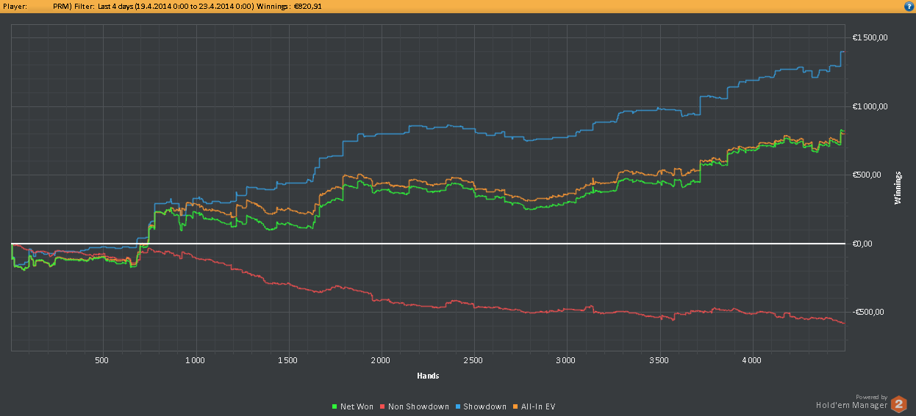
Task: Click the blue help question mark icon
Action: [x=909, y=6]
